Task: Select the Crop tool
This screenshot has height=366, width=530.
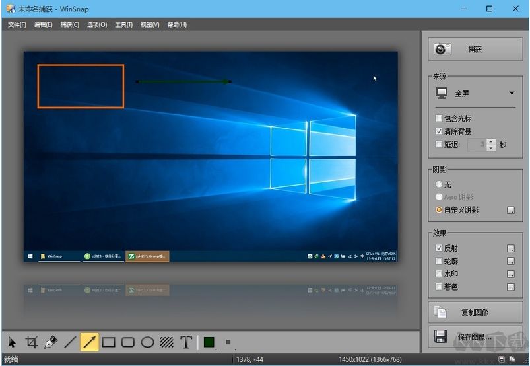Action: coord(31,342)
